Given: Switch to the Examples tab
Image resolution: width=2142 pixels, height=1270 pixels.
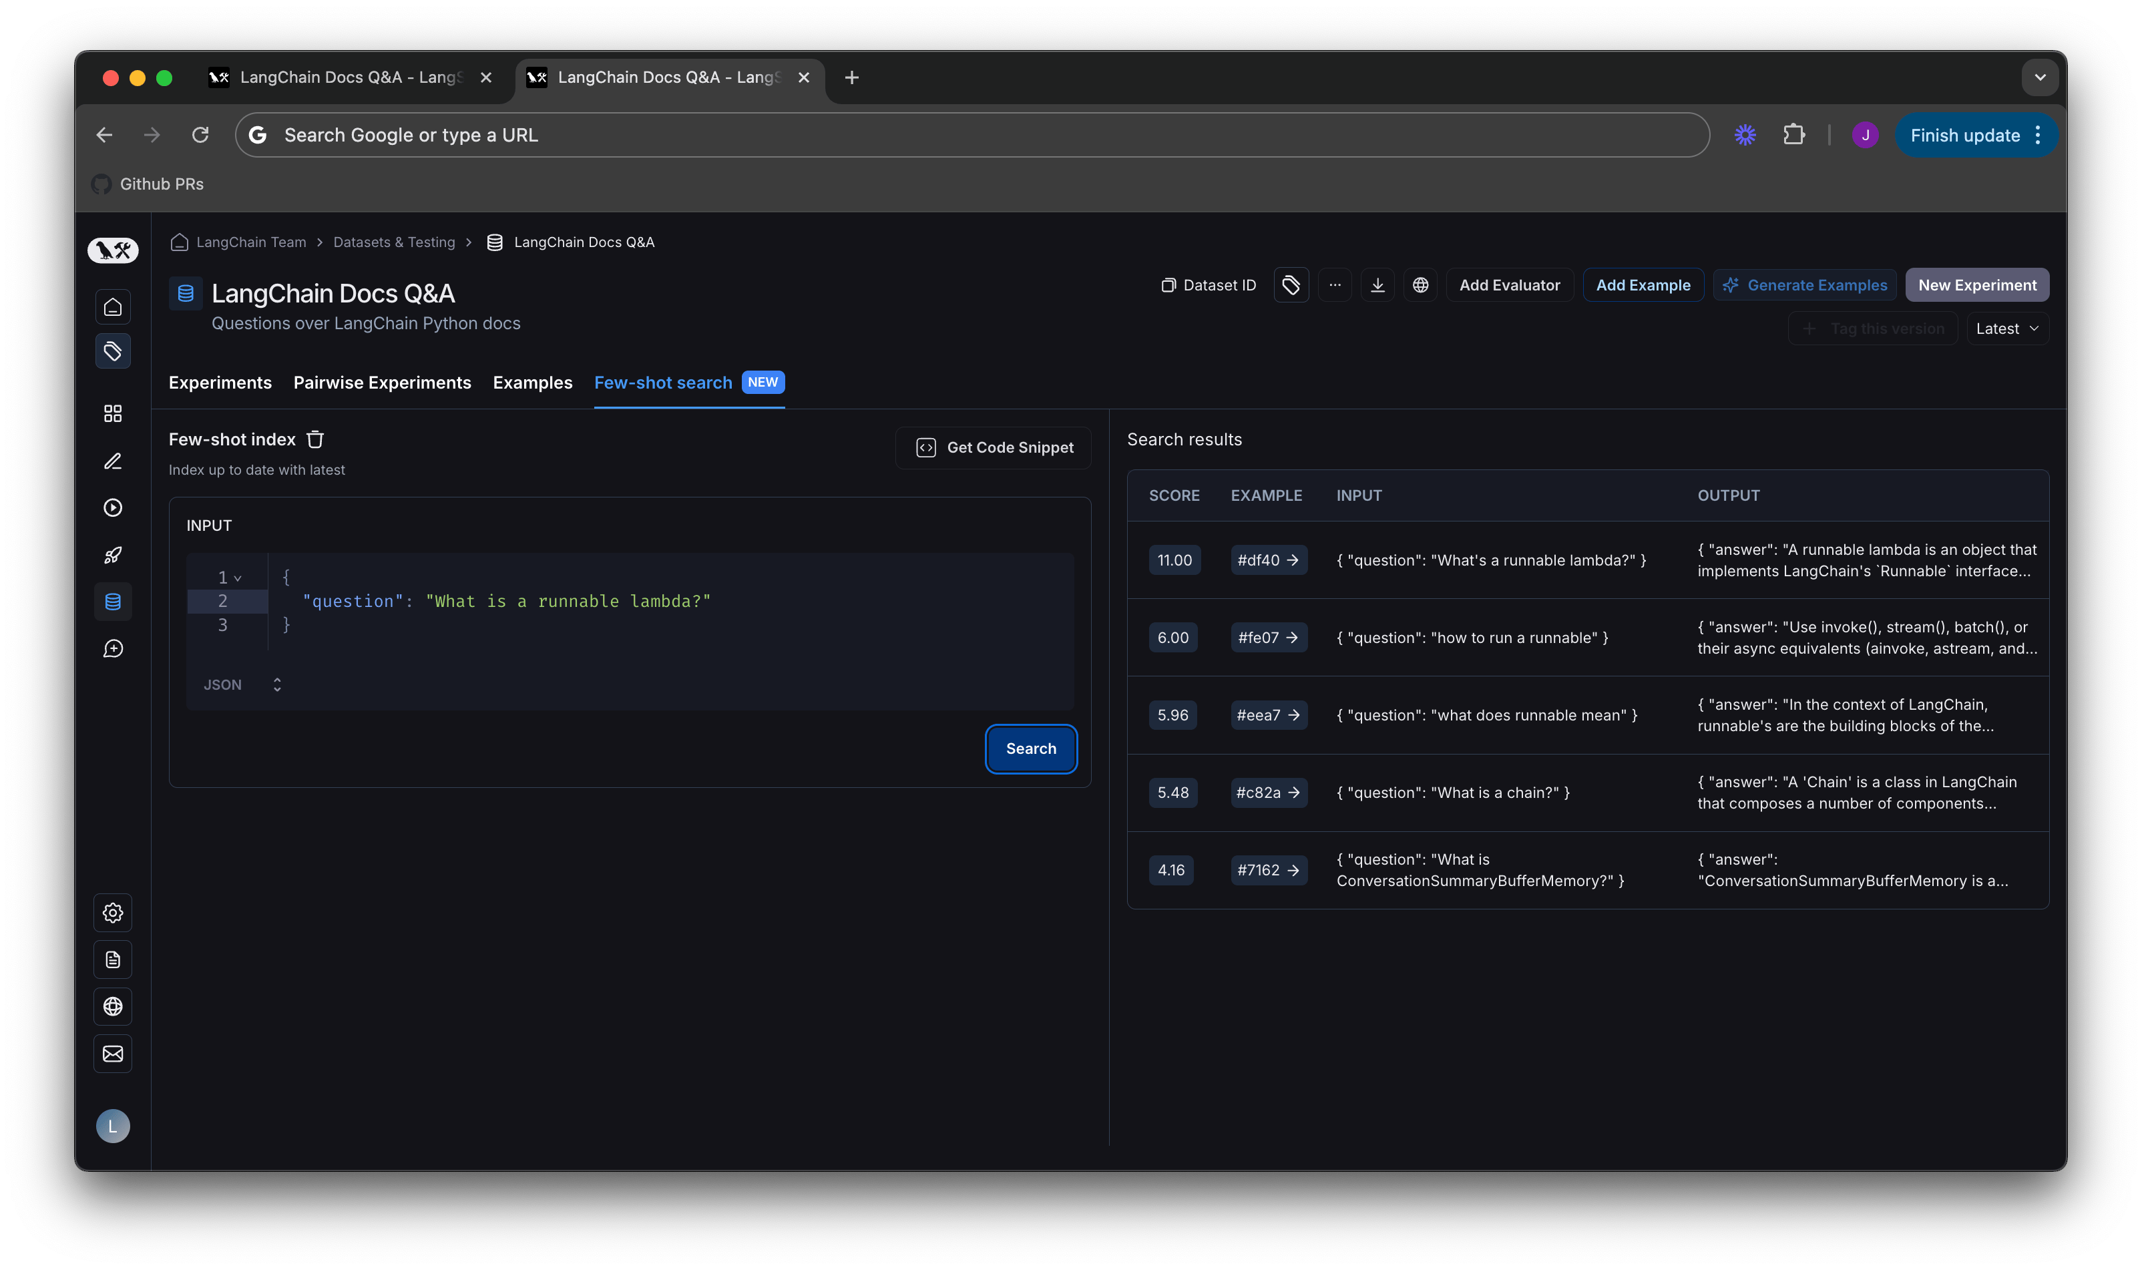Looking at the screenshot, I should [532, 383].
